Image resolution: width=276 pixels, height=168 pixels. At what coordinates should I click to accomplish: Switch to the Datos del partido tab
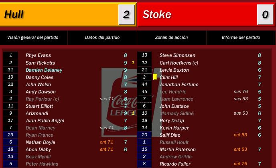(x=102, y=37)
